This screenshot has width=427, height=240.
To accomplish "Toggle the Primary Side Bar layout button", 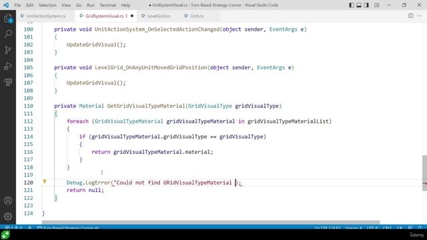I will pos(352,5).
